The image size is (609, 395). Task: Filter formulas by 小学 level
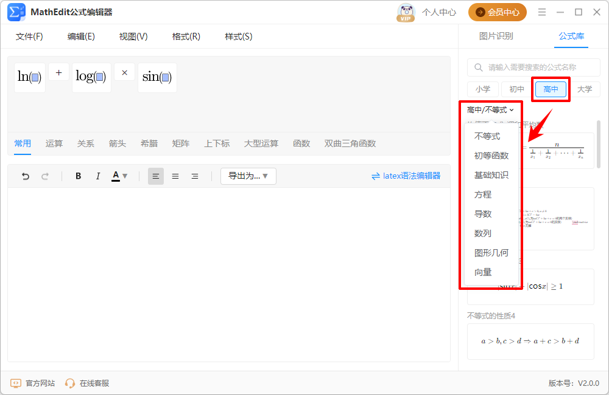[x=483, y=89]
